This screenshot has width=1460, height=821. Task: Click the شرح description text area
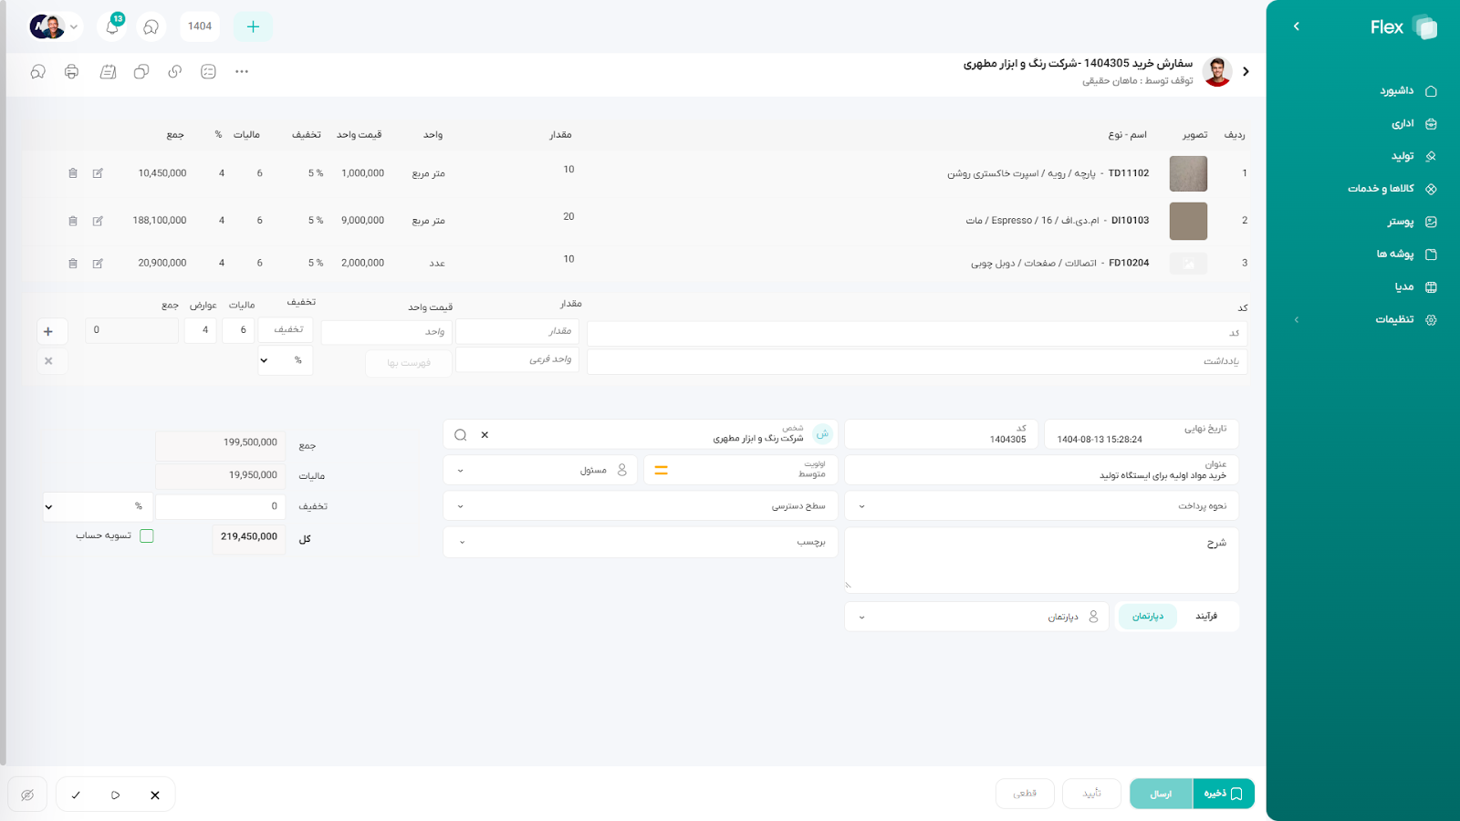(x=1041, y=560)
